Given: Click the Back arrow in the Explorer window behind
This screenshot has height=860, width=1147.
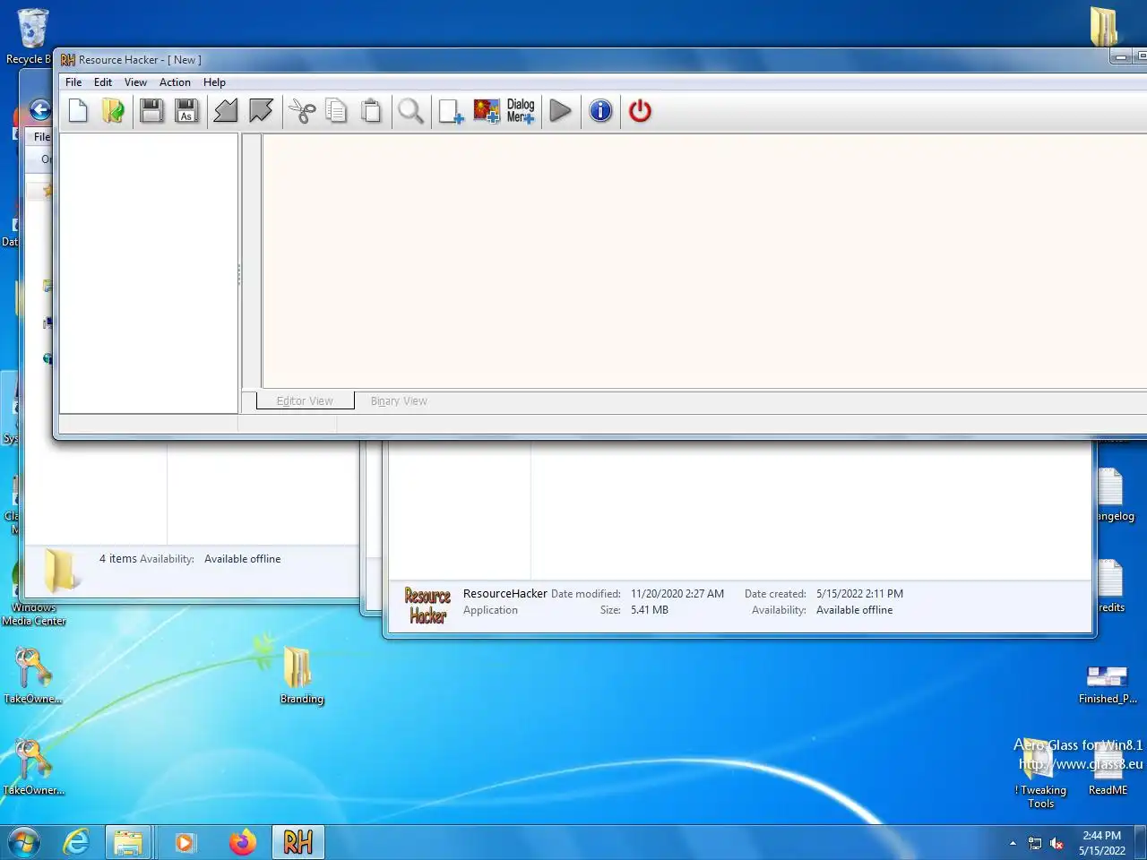Looking at the screenshot, I should click(40, 109).
